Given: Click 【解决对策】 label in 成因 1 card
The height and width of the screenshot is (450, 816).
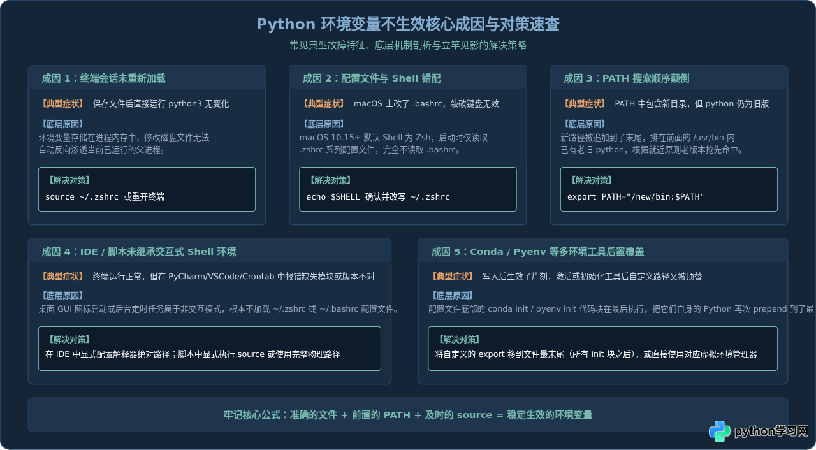Looking at the screenshot, I should pos(69,180).
